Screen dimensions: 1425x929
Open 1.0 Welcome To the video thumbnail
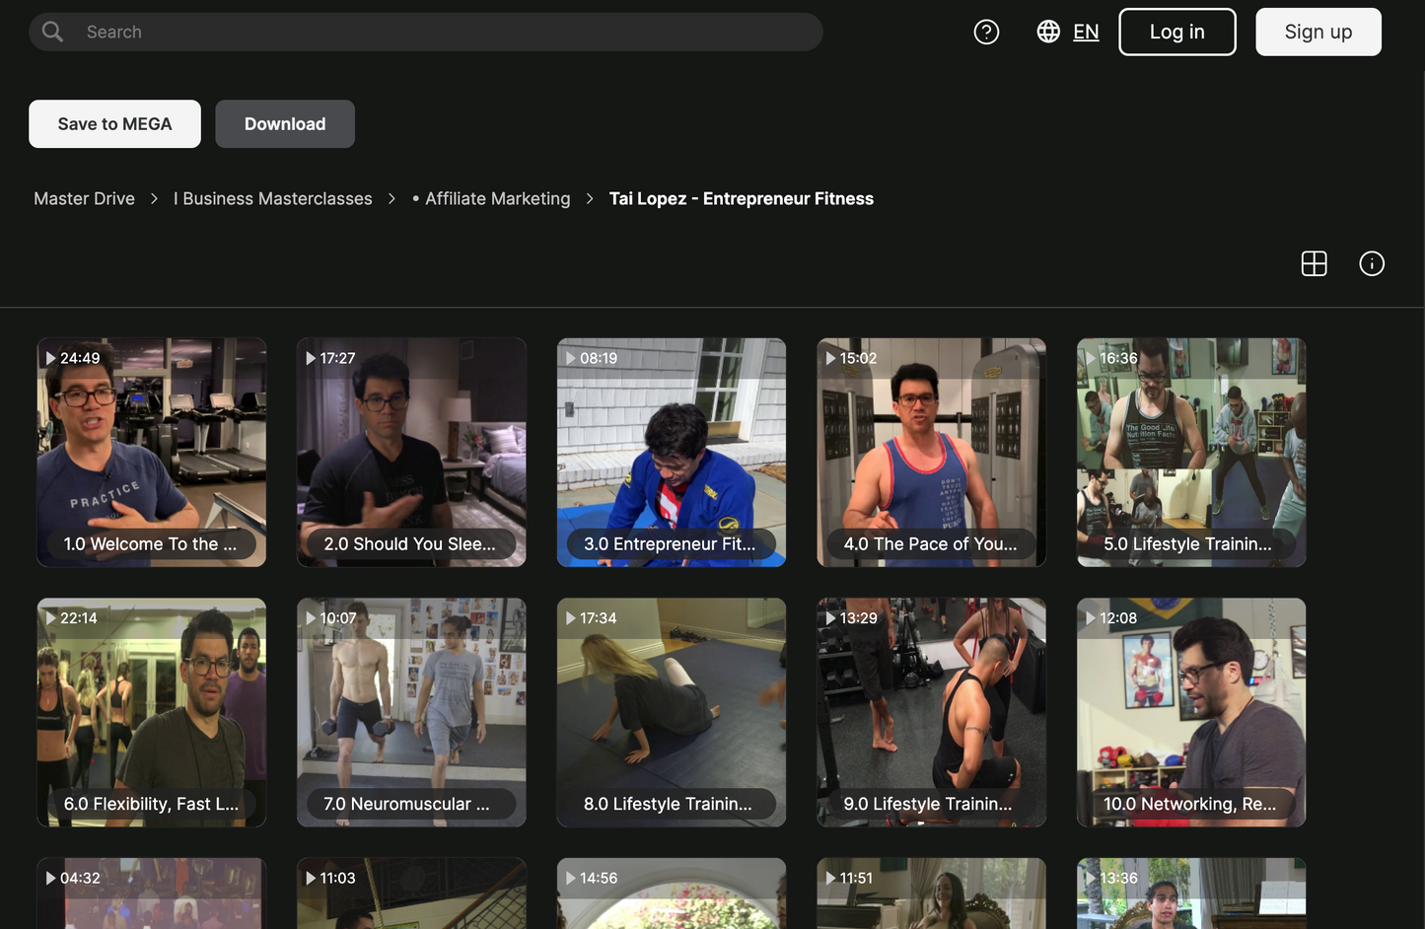coord(152,453)
